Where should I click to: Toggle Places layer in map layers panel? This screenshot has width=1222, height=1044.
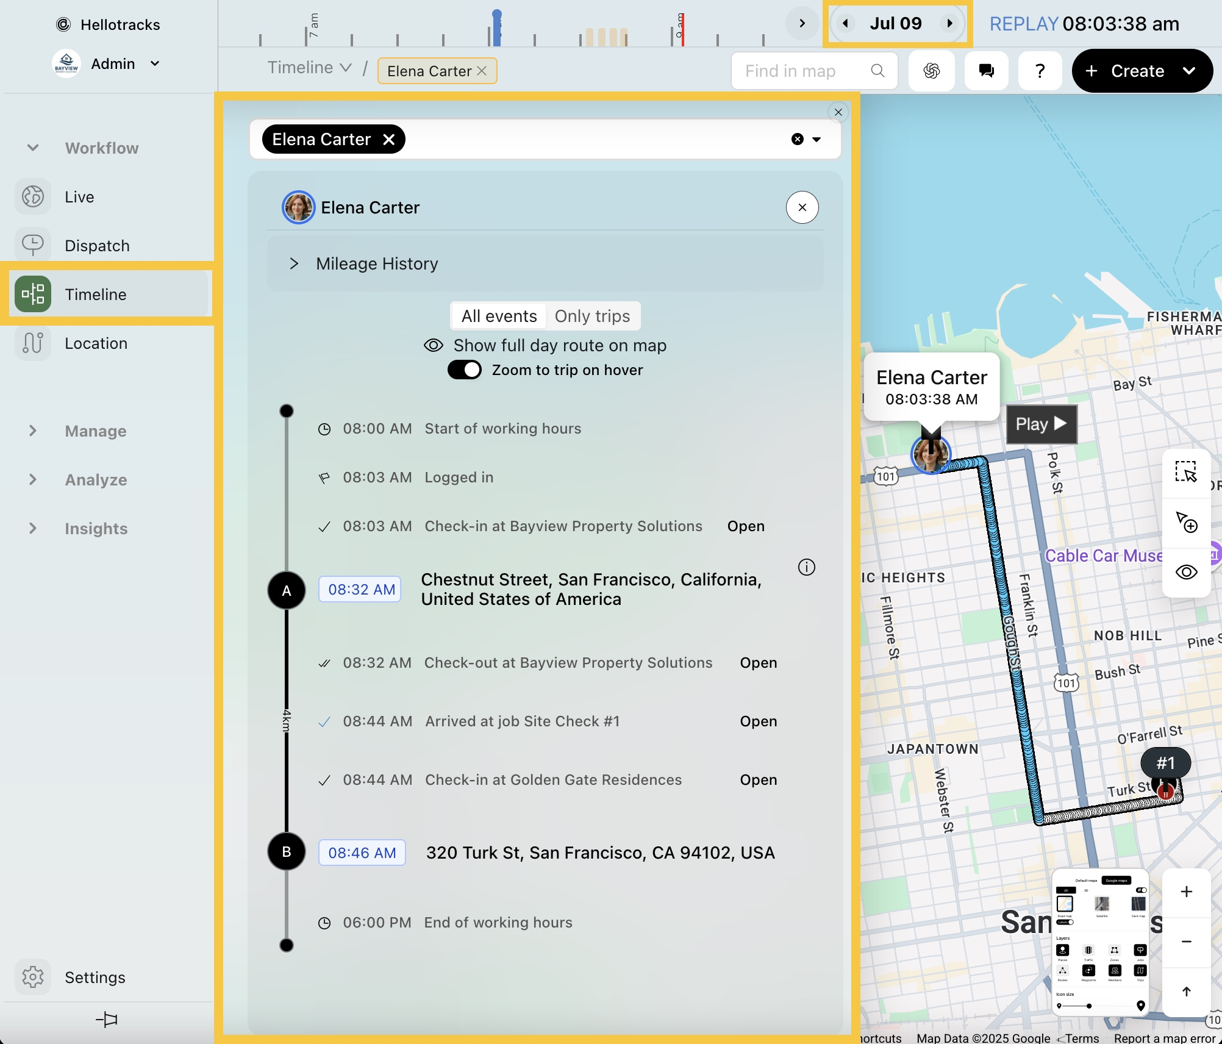tap(1062, 950)
